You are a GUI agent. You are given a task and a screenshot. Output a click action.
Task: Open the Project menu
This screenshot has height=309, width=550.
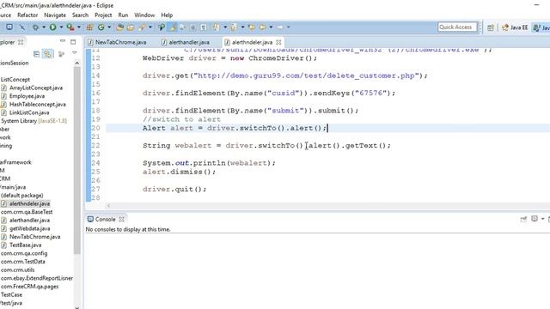click(103, 15)
